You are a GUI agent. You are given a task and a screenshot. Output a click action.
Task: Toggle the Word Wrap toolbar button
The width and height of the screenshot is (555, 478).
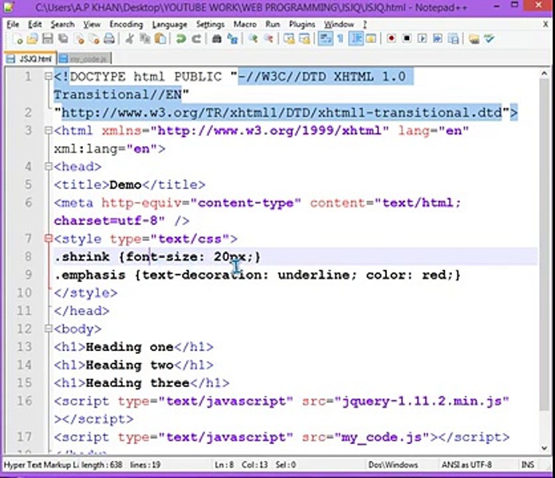click(x=325, y=39)
